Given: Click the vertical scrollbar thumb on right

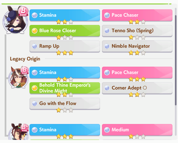Looking at the screenshot, I should point(176,60).
